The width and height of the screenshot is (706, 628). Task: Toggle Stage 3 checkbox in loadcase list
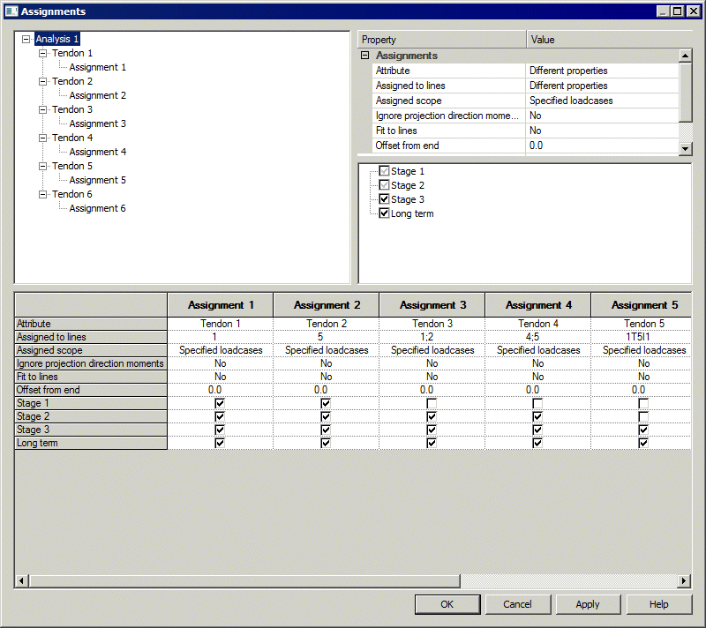(384, 199)
